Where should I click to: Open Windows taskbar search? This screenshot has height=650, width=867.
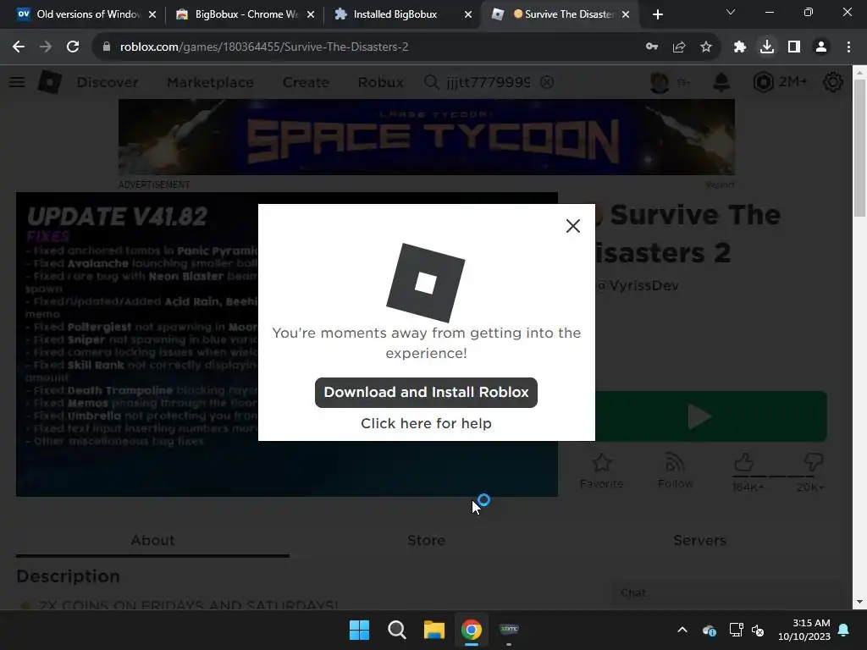point(396,630)
